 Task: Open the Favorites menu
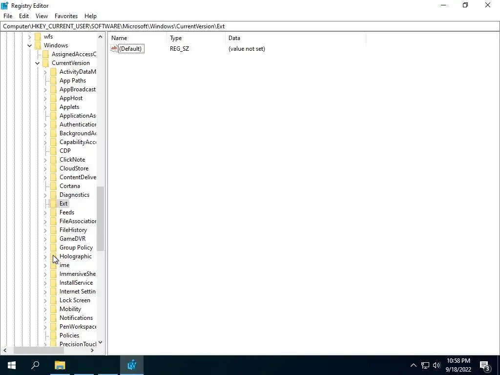pyautogui.click(x=66, y=16)
